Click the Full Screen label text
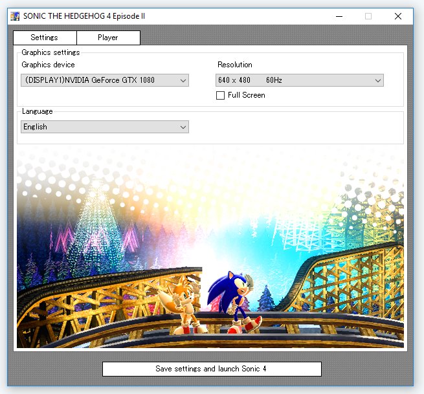Image resolution: width=424 pixels, height=394 pixels. (x=247, y=95)
